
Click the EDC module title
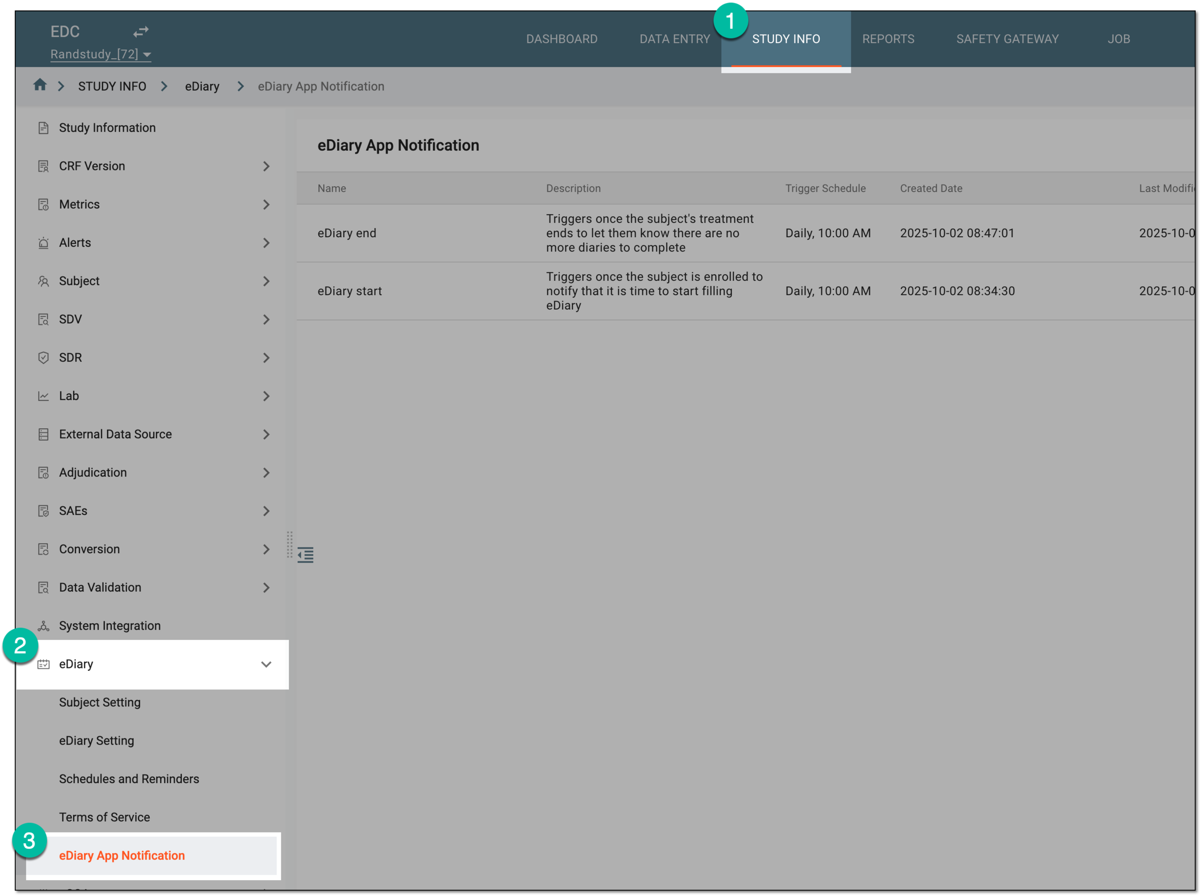coord(65,31)
